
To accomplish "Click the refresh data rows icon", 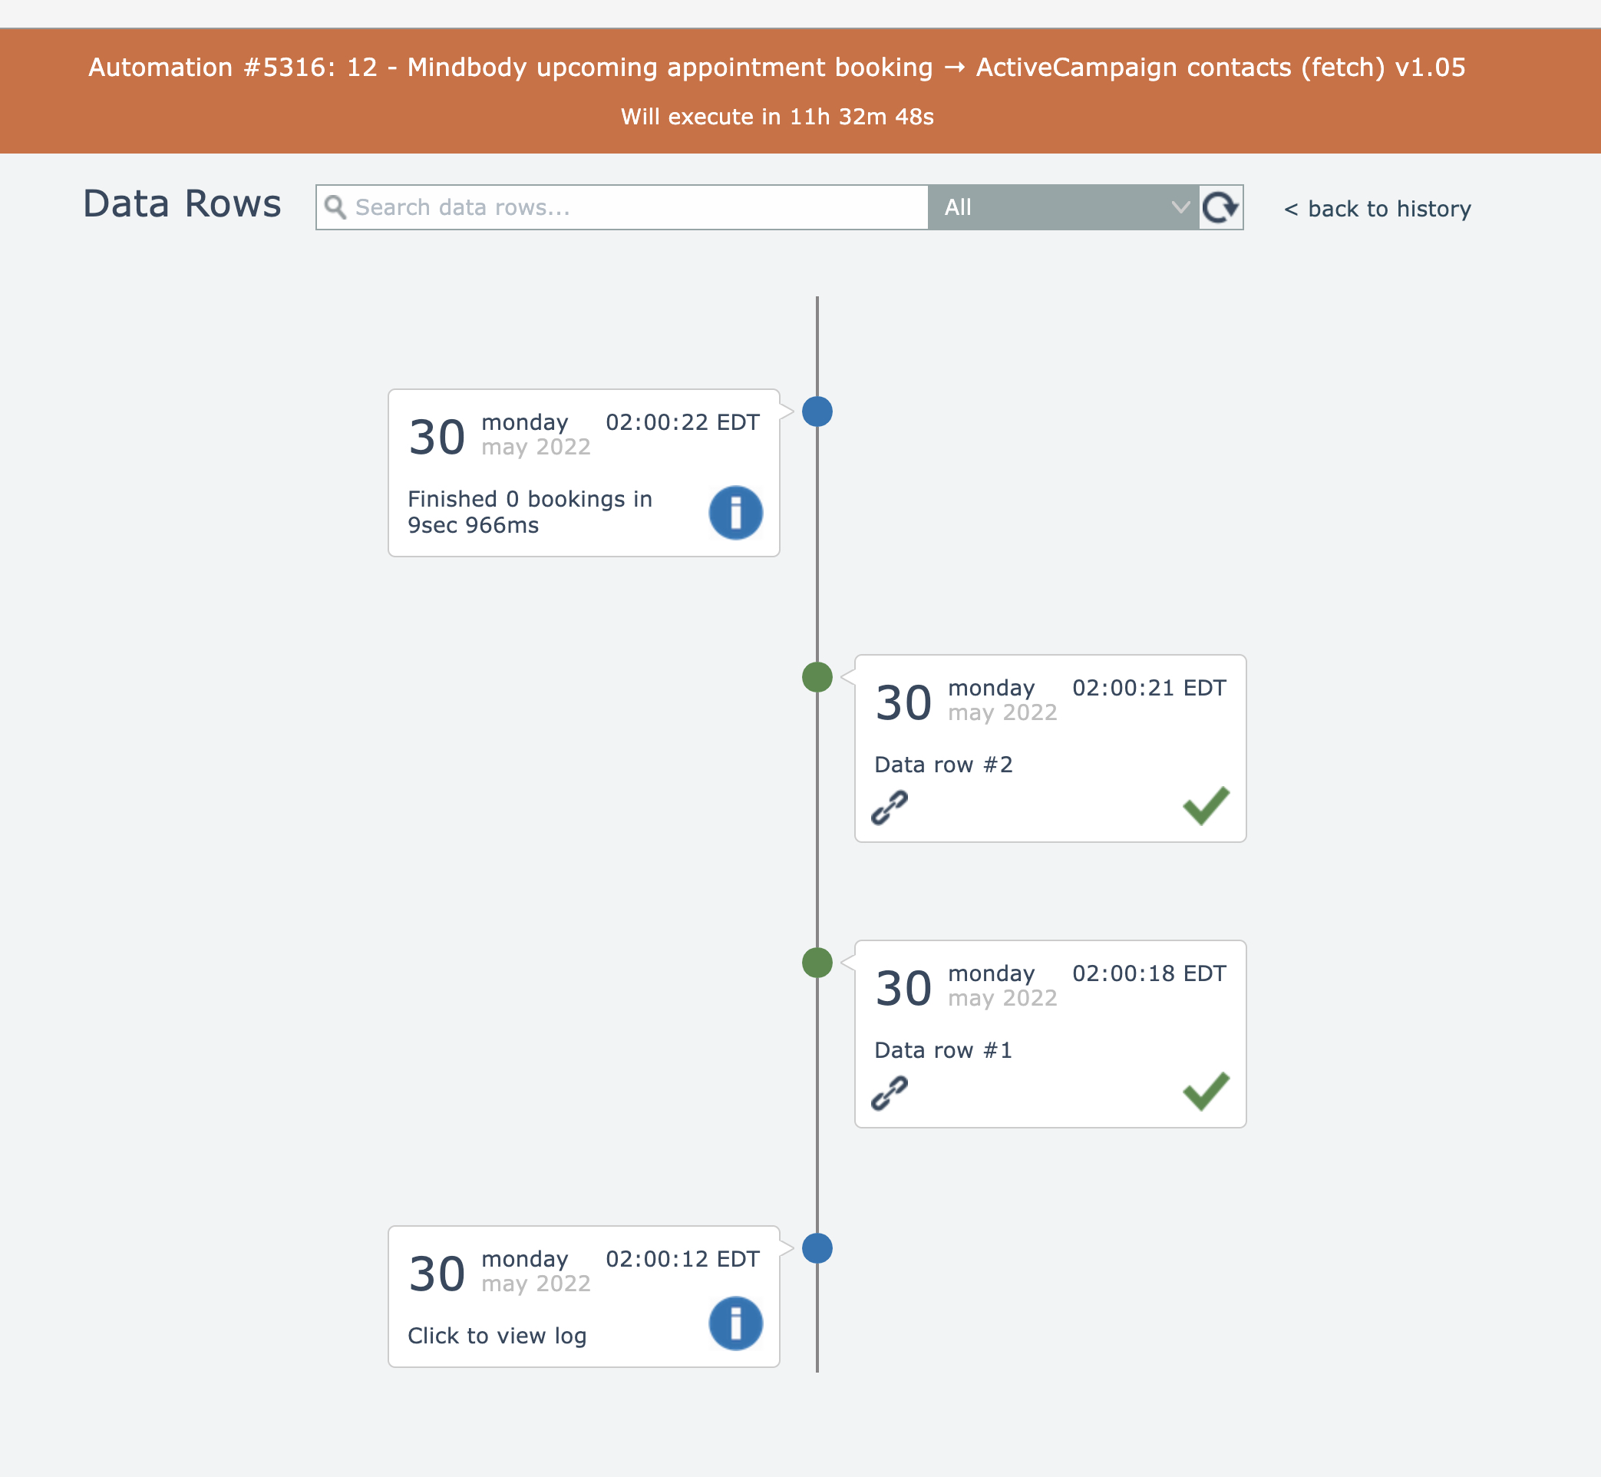I will tap(1220, 208).
